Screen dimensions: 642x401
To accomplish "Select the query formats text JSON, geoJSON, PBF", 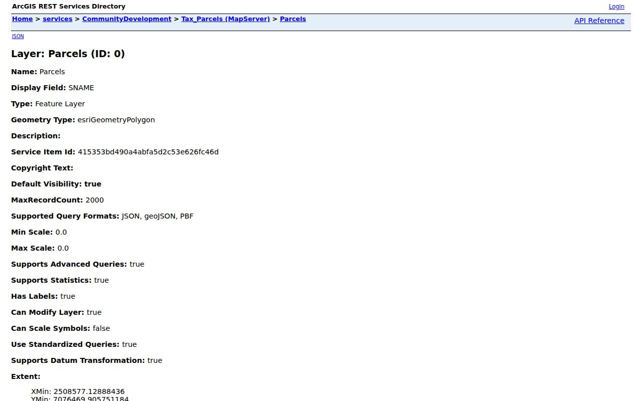I will coord(157,216).
